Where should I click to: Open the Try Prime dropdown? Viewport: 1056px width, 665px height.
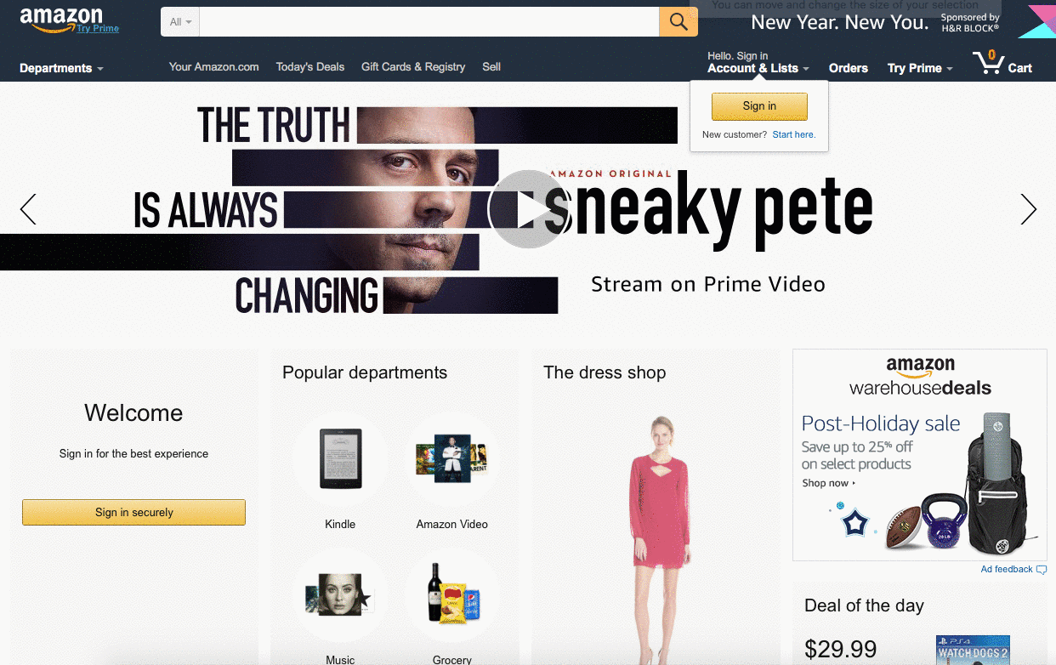pyautogui.click(x=920, y=68)
